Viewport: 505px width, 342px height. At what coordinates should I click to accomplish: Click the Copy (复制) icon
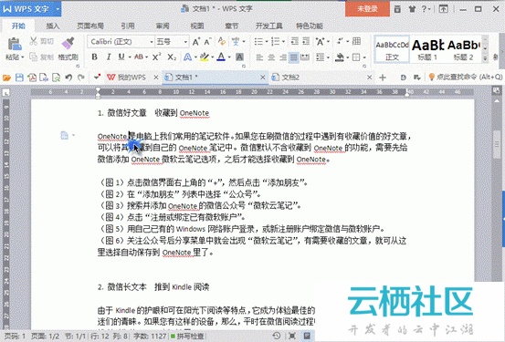33,57
